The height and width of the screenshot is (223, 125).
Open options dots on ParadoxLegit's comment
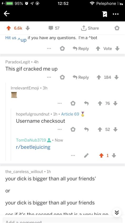coord(49,77)
